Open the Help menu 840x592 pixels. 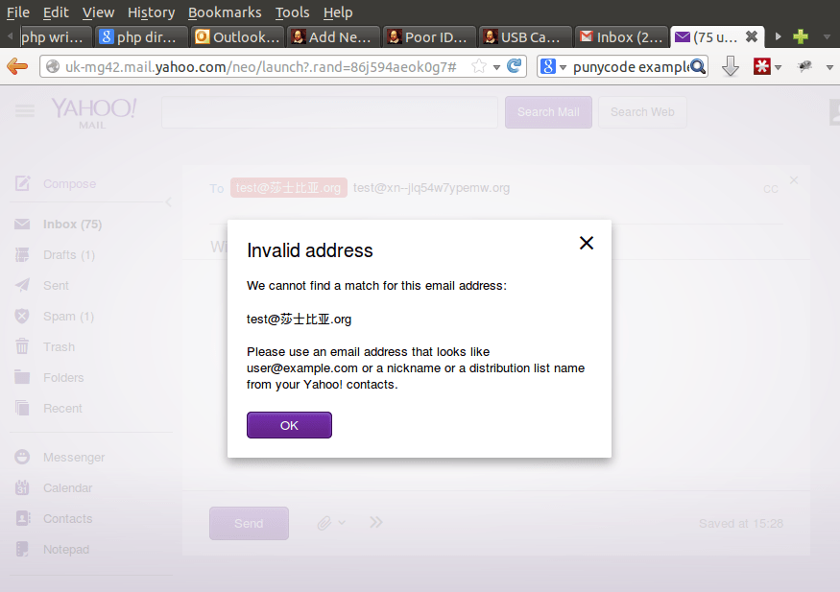(338, 12)
